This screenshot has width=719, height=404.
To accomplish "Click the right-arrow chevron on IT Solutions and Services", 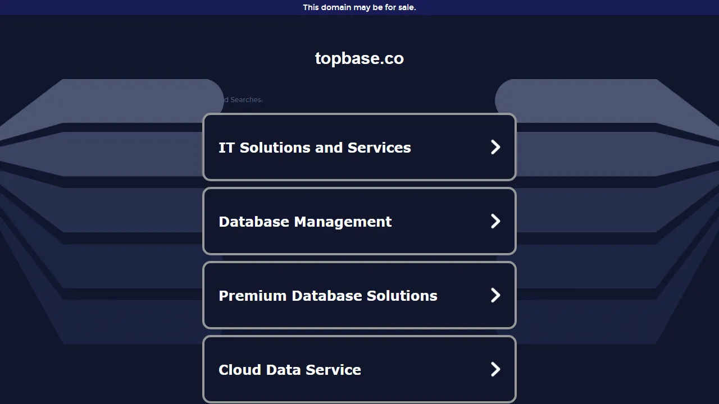I will tap(495, 147).
